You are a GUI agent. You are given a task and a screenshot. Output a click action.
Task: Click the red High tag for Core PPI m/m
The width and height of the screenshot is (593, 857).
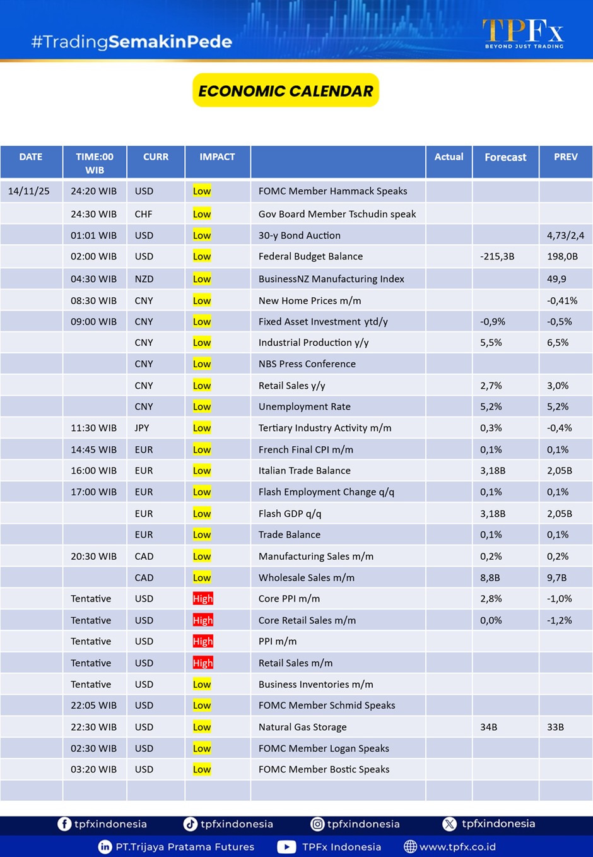[203, 599]
